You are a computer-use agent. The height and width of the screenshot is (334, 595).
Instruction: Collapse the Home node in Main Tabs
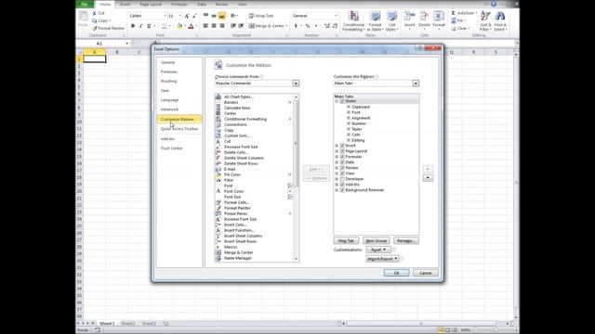coord(337,101)
